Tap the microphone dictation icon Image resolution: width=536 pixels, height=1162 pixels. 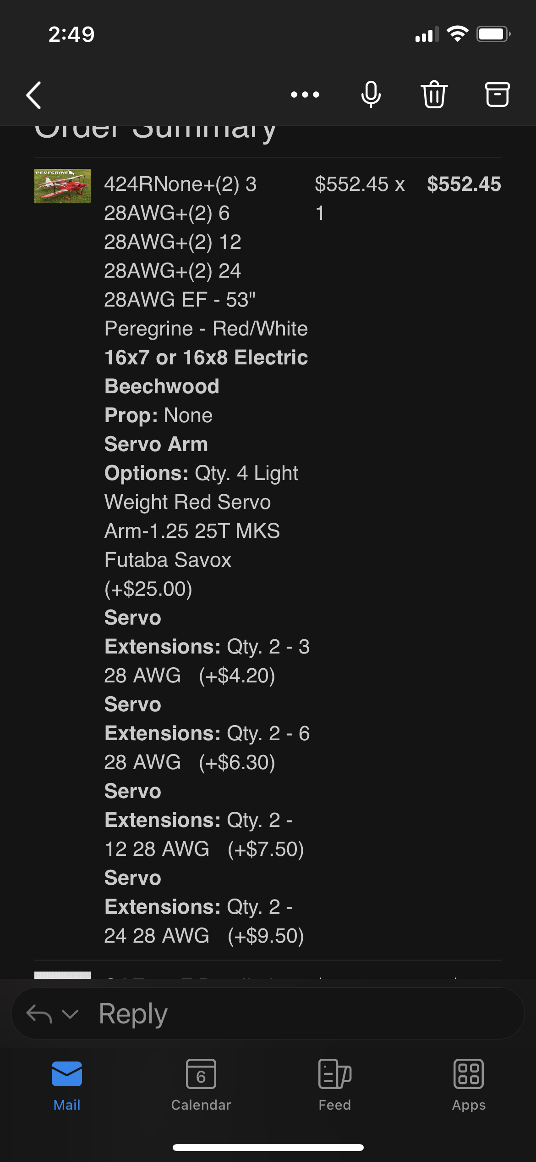pyautogui.click(x=371, y=95)
